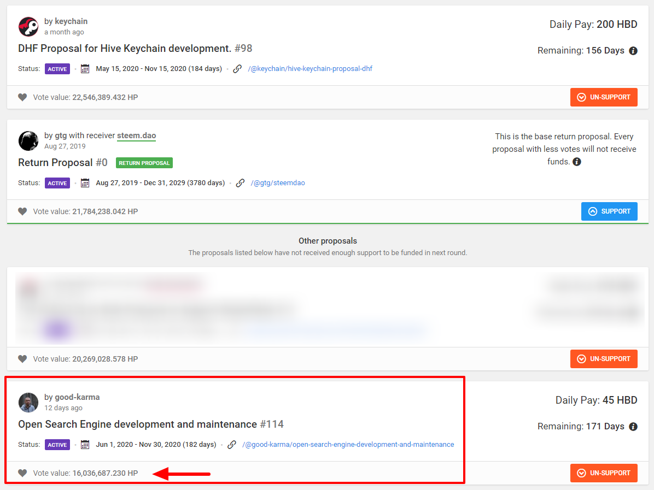The width and height of the screenshot is (654, 490).
Task: Click info icon beside Remaining 171 Days
Action: point(633,427)
